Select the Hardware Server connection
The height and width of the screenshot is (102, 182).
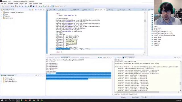[10, 78]
